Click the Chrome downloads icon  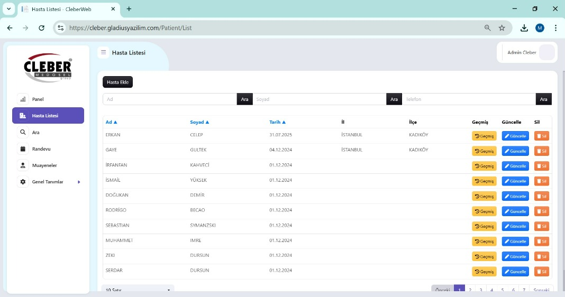pos(524,28)
